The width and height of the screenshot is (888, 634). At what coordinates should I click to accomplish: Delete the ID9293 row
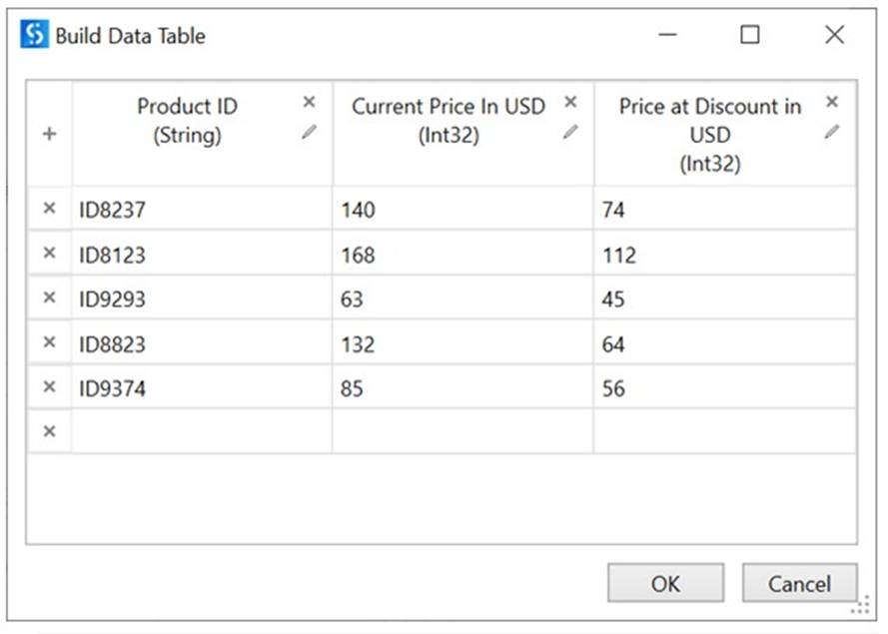[48, 298]
